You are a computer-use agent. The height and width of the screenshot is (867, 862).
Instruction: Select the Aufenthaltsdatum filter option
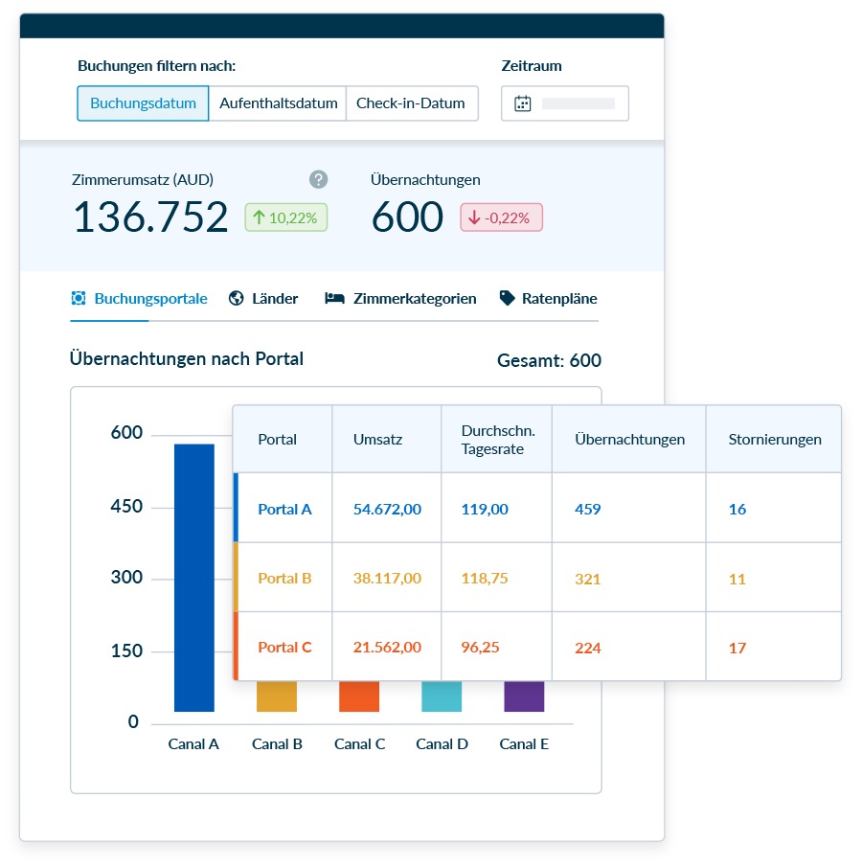point(277,103)
